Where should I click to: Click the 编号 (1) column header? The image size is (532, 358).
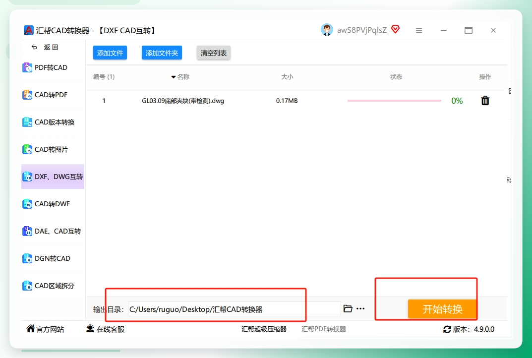(x=104, y=77)
